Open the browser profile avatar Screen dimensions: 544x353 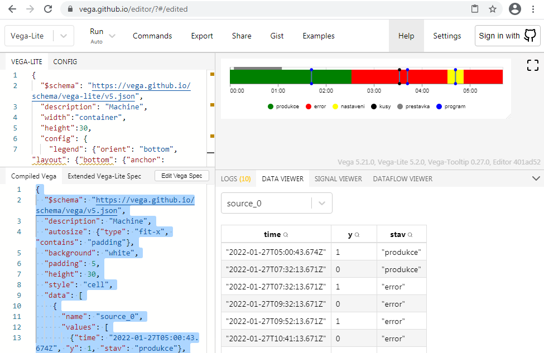(515, 9)
